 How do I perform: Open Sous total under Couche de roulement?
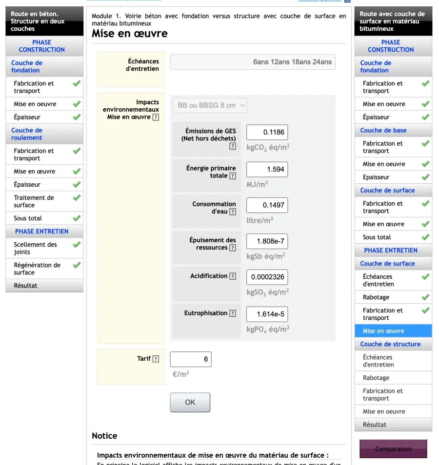pyautogui.click(x=44, y=218)
